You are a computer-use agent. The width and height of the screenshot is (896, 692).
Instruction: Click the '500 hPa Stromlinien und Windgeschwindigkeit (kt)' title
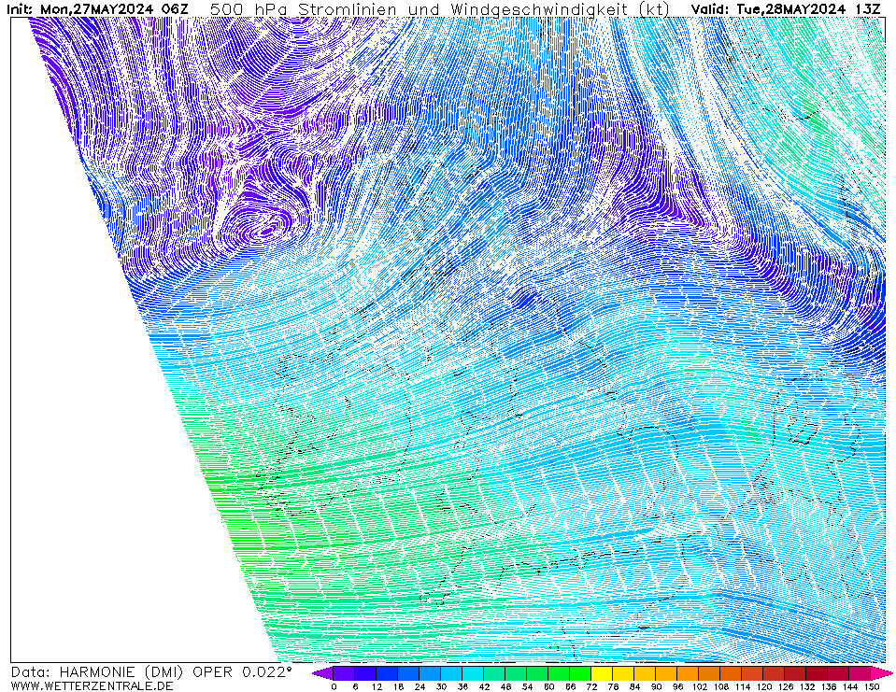(x=439, y=9)
